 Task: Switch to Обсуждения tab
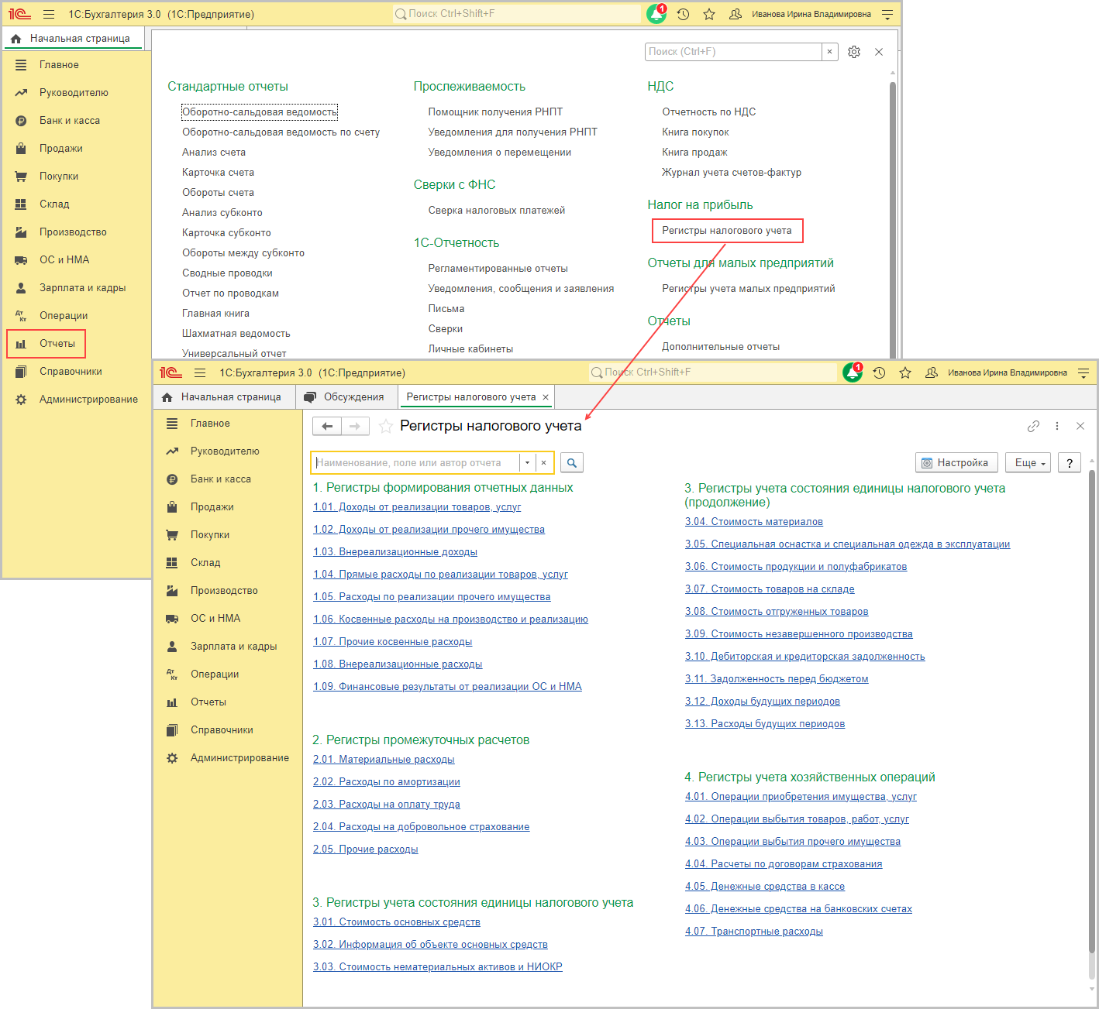[346, 396]
